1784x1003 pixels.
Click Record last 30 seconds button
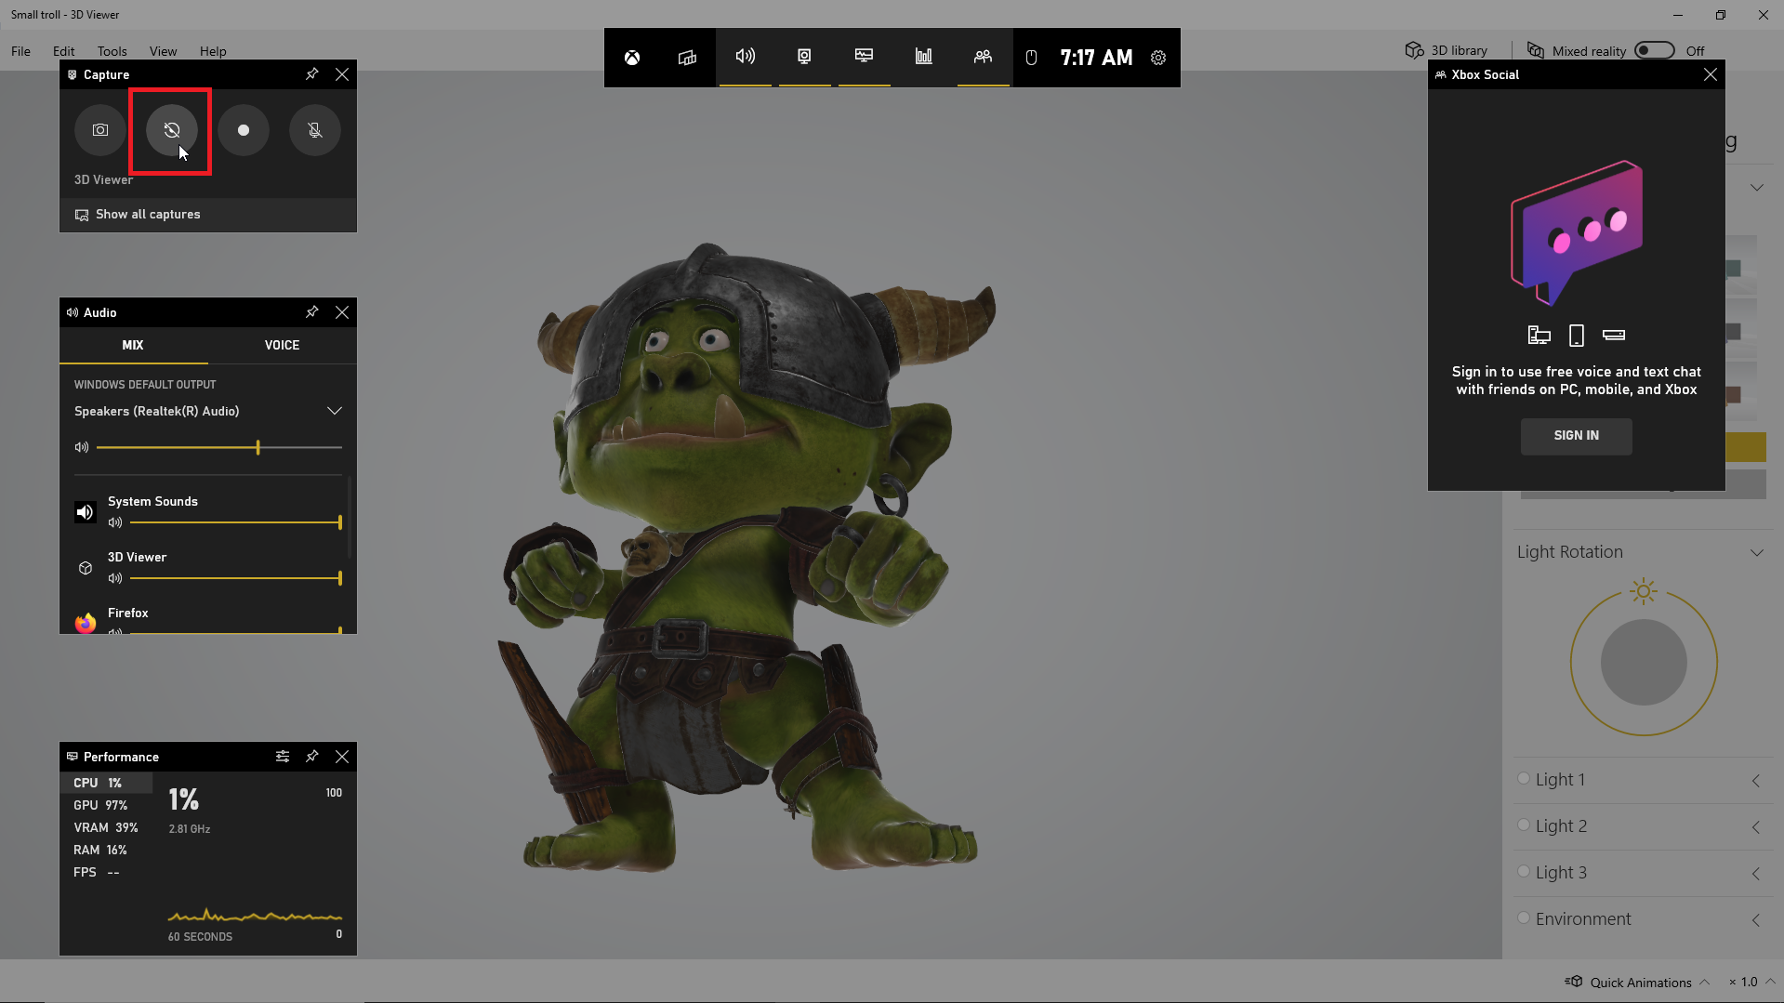(172, 130)
